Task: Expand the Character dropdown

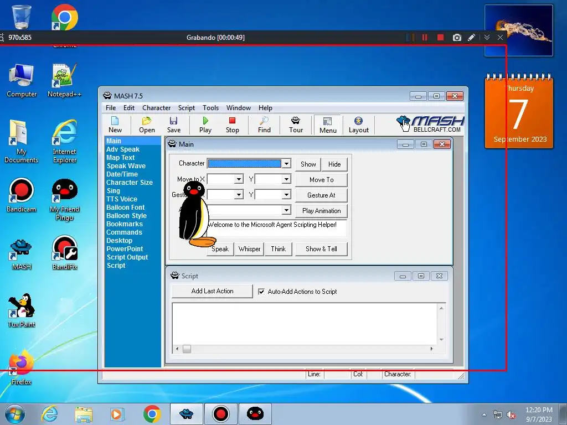Action: 286,164
